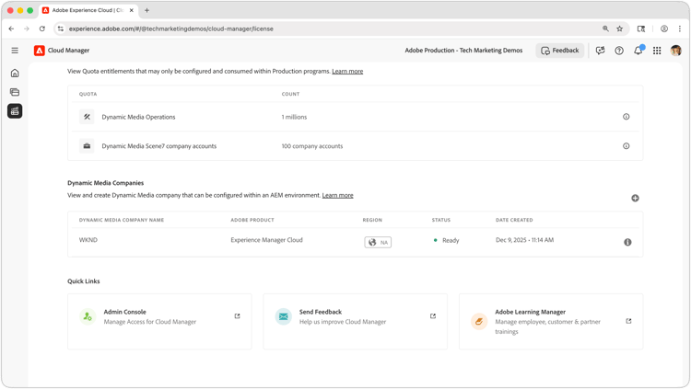
Task: Bookmark this page with the star icon
Action: [620, 29]
